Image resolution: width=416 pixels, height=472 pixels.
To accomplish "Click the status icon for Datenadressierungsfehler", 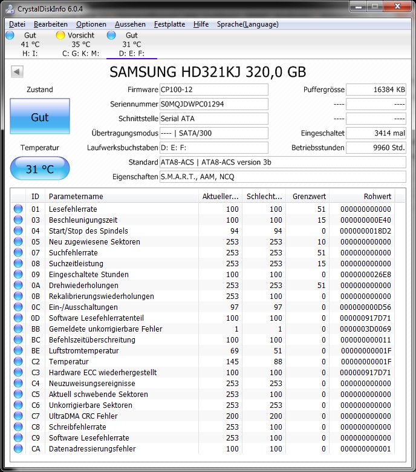I will [18, 448].
